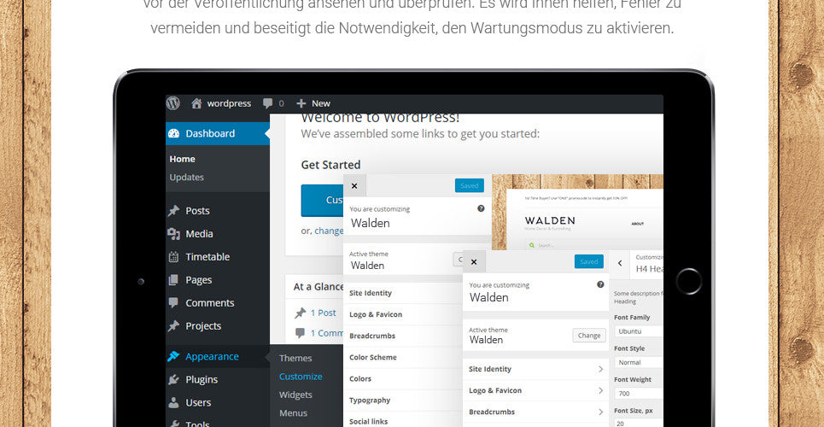This screenshot has height=427, width=824.
Task: Click the help icon in front customizer
Action: click(600, 284)
